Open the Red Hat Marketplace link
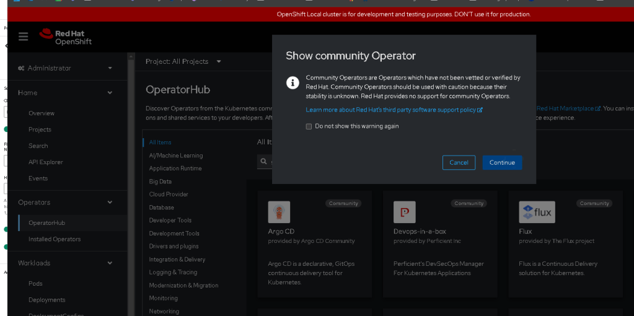Viewport: 634px width, 316px height. pyautogui.click(x=568, y=108)
